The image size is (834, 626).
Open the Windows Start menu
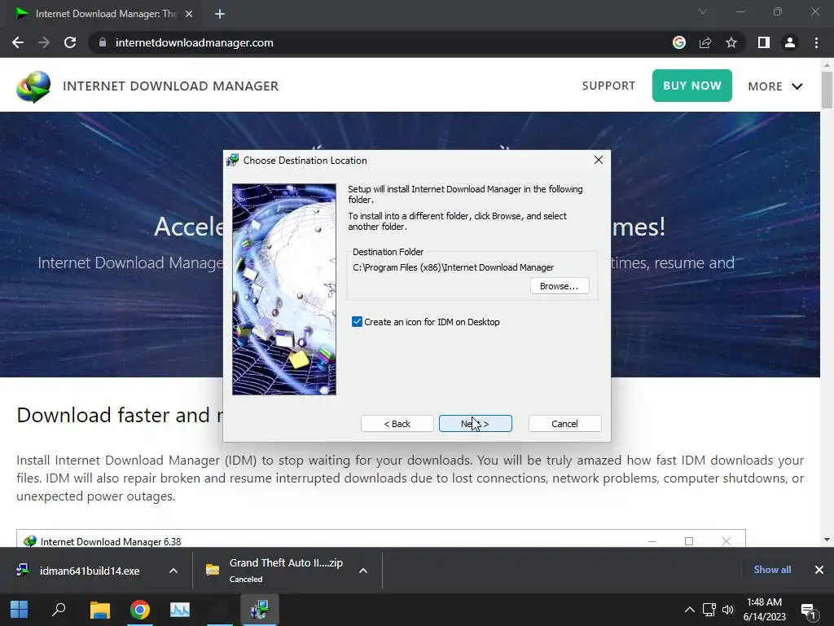click(20, 610)
